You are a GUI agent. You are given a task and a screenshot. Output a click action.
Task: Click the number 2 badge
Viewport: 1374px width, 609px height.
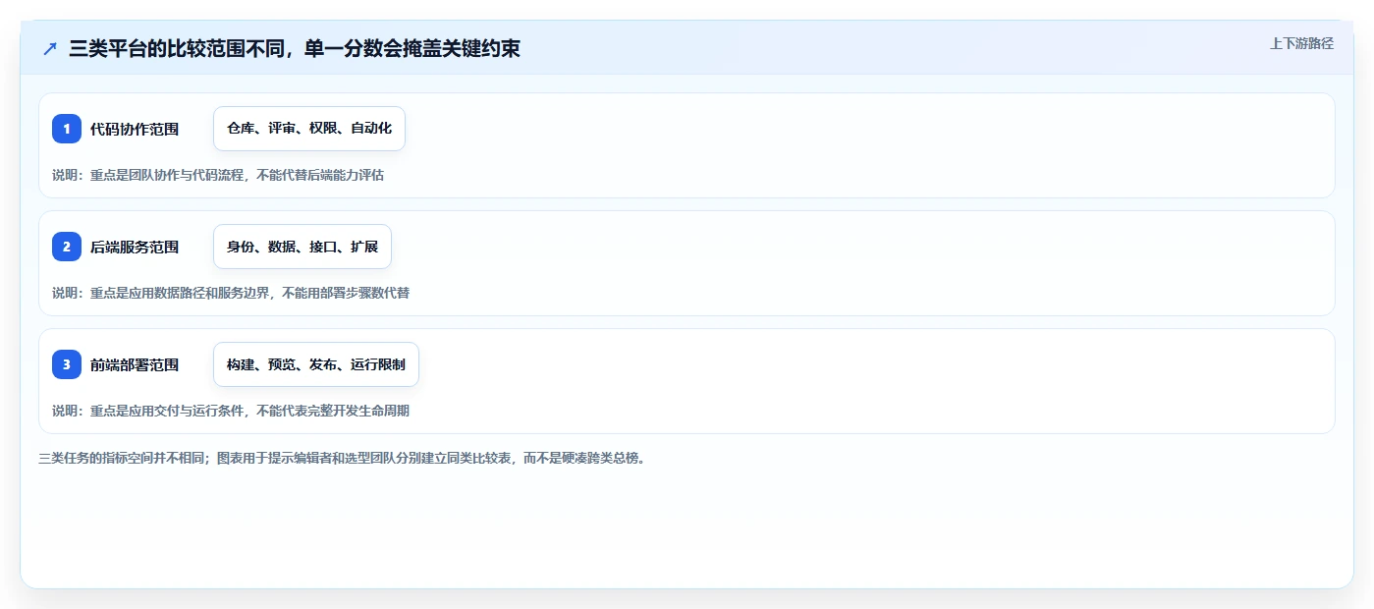pos(67,247)
